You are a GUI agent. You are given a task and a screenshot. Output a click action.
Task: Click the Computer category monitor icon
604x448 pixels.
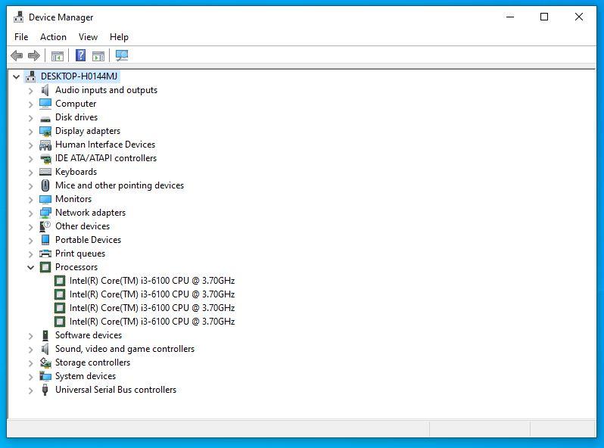tap(45, 104)
